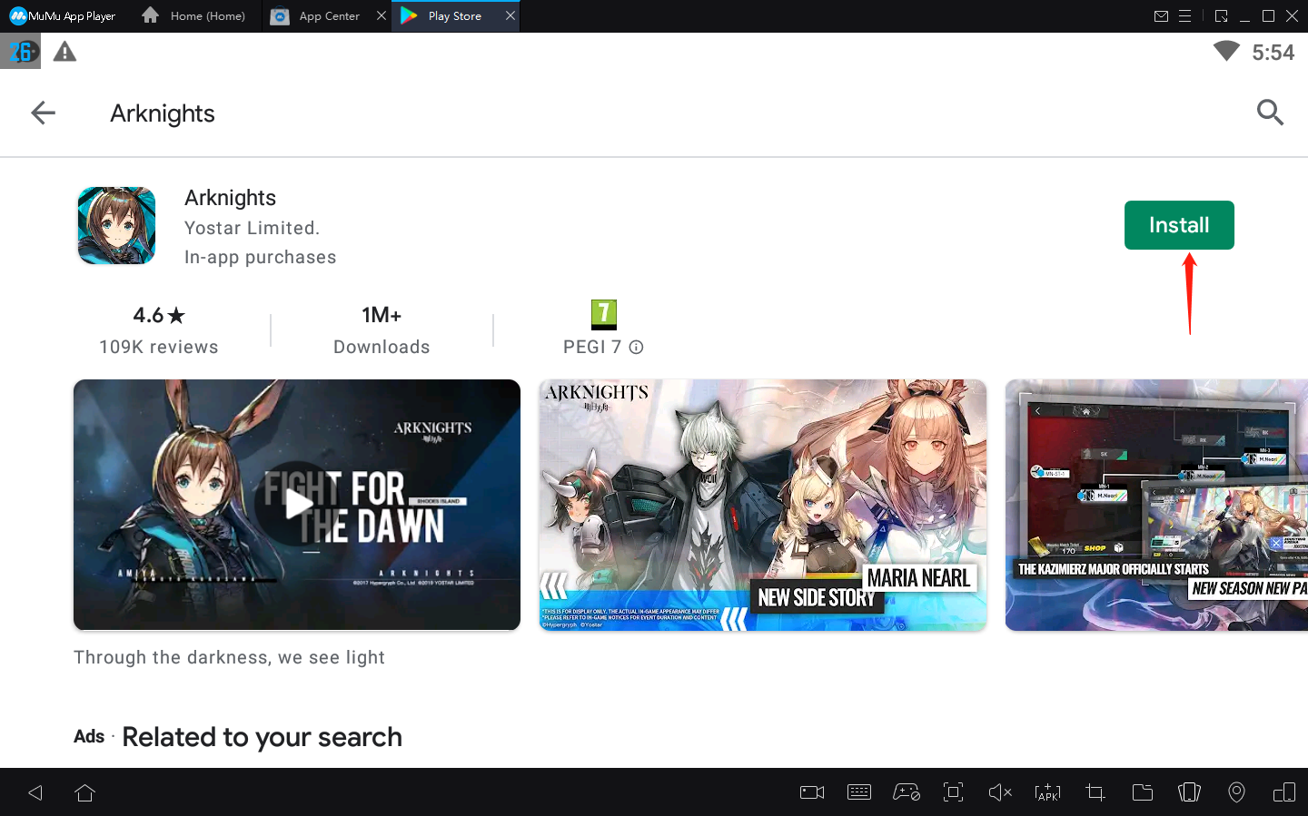This screenshot has height=816, width=1308.
Task: Open the keyboard mapping icon
Action: 859,792
